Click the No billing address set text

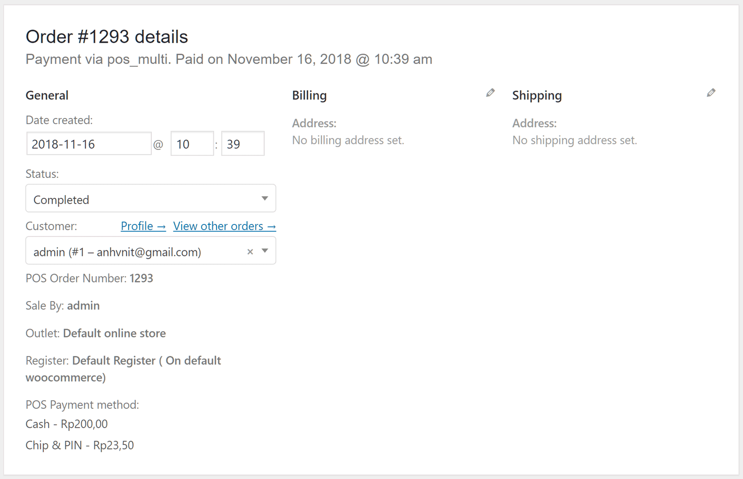click(348, 140)
